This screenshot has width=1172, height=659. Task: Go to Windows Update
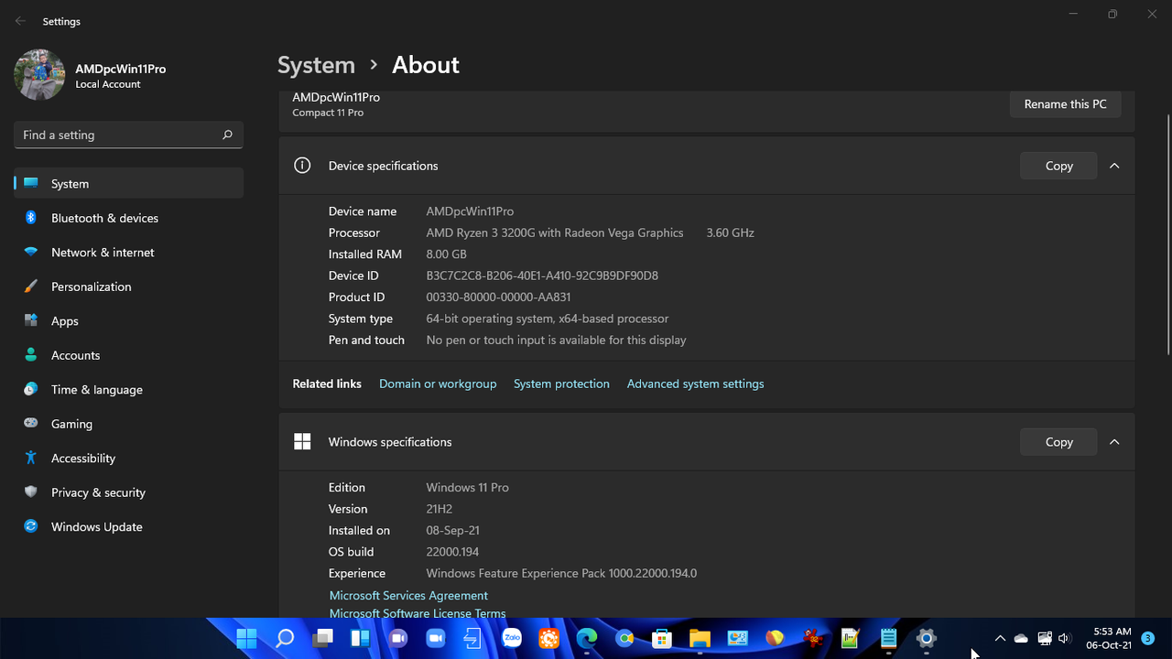point(128,526)
